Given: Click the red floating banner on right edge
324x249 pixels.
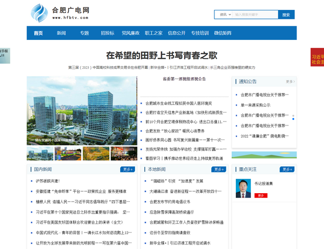Looking at the screenshot, I should coord(317,57).
